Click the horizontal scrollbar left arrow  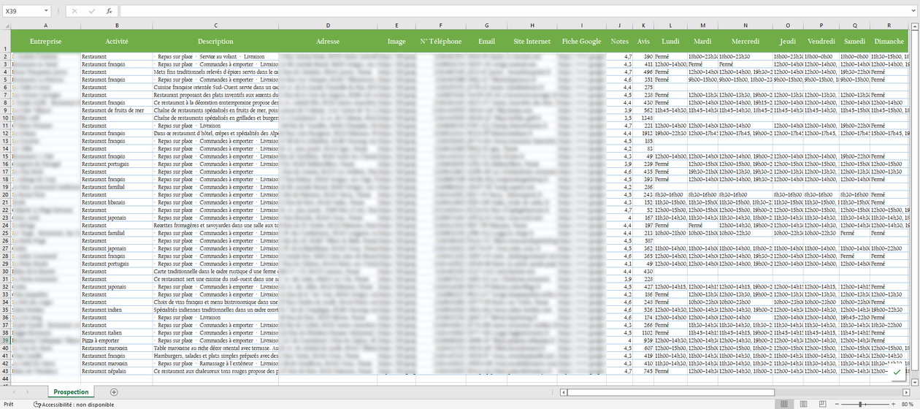[564, 392]
